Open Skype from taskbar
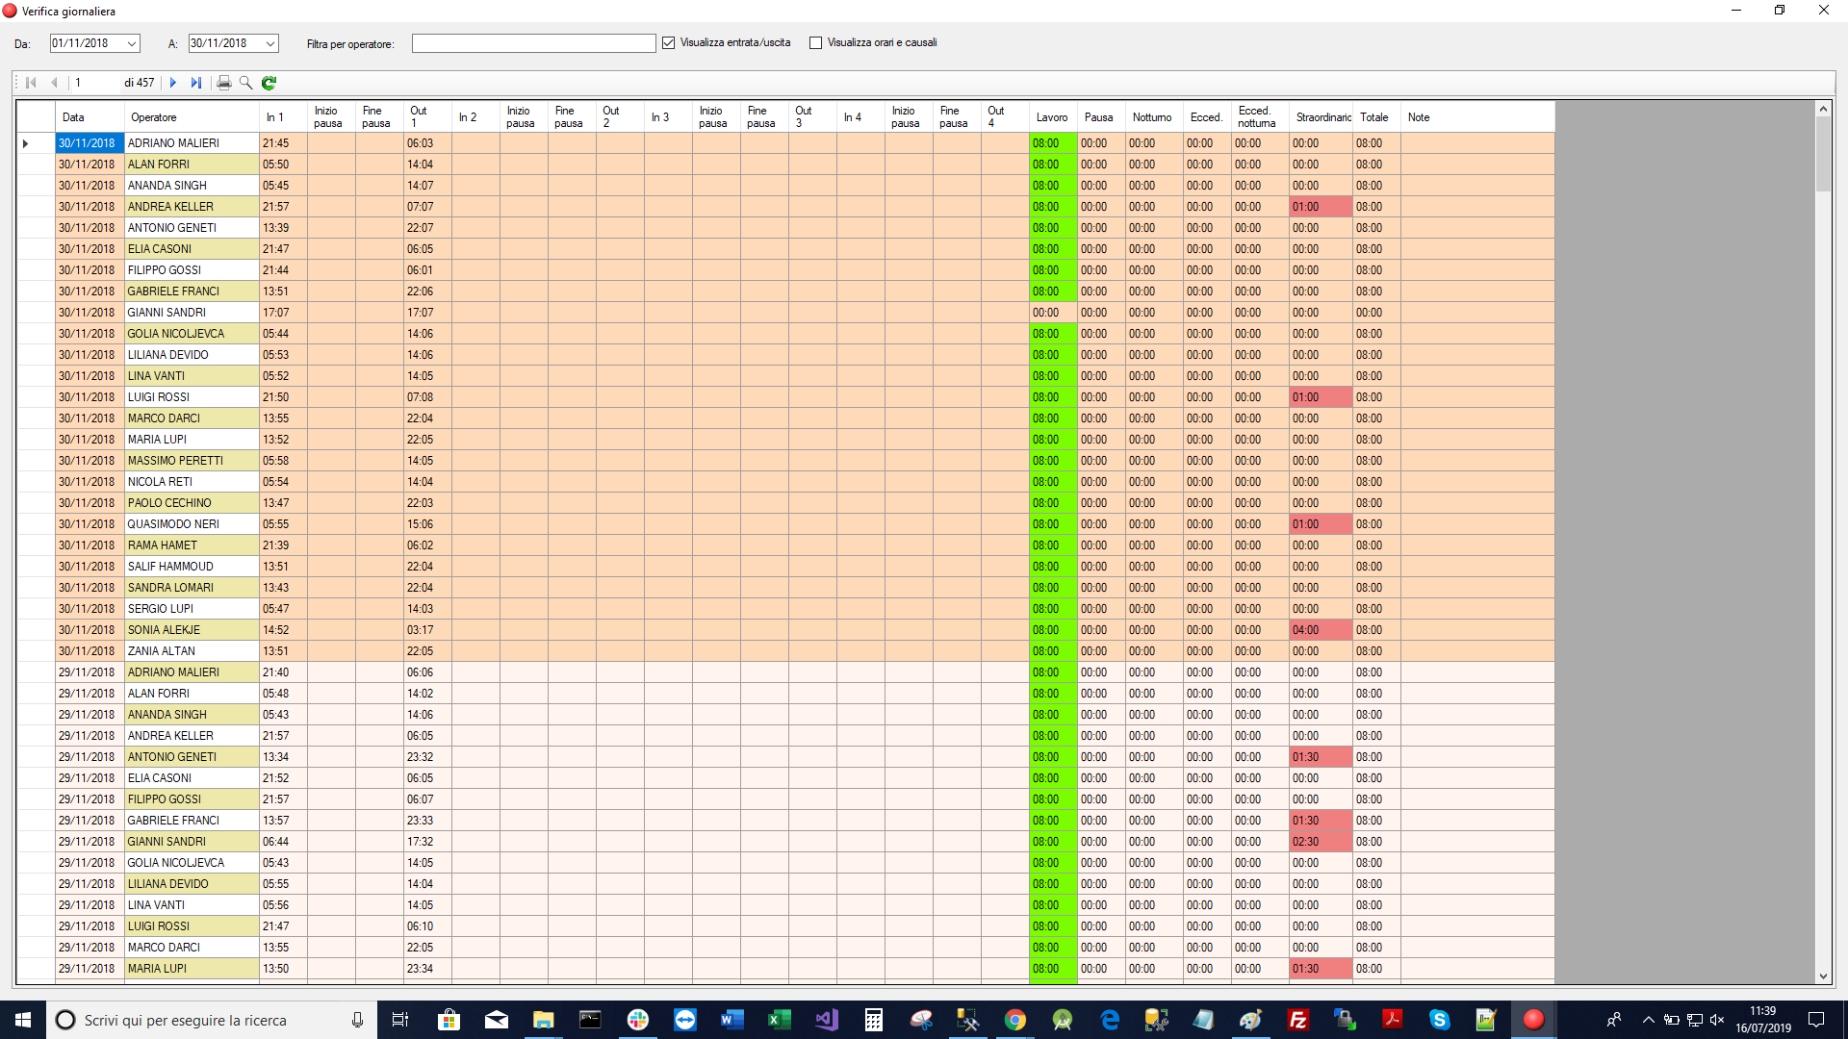Viewport: 1848px width, 1039px height. [x=1440, y=1020]
